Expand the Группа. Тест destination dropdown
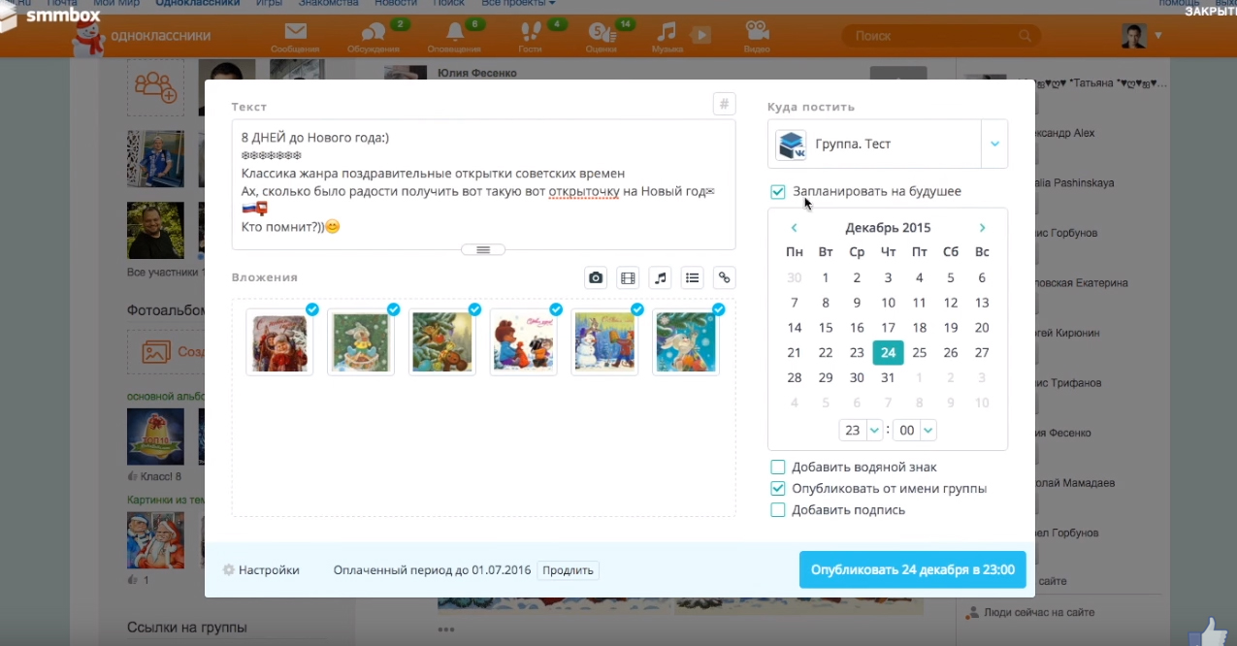This screenshot has height=646, width=1237. pyautogui.click(x=994, y=145)
